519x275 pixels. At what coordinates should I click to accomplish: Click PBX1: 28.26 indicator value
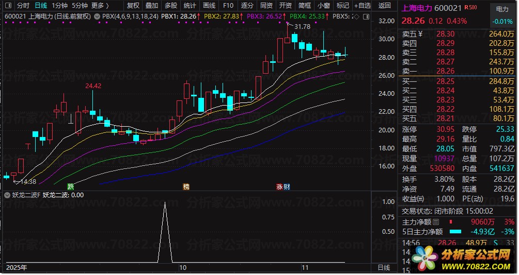click(x=178, y=16)
